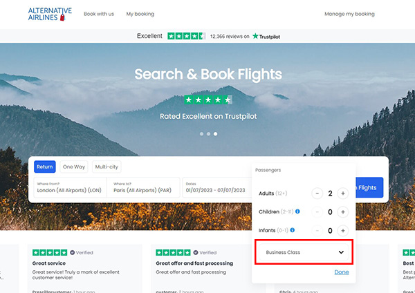
Task: Choose the One Way trip type
Action: (x=74, y=167)
